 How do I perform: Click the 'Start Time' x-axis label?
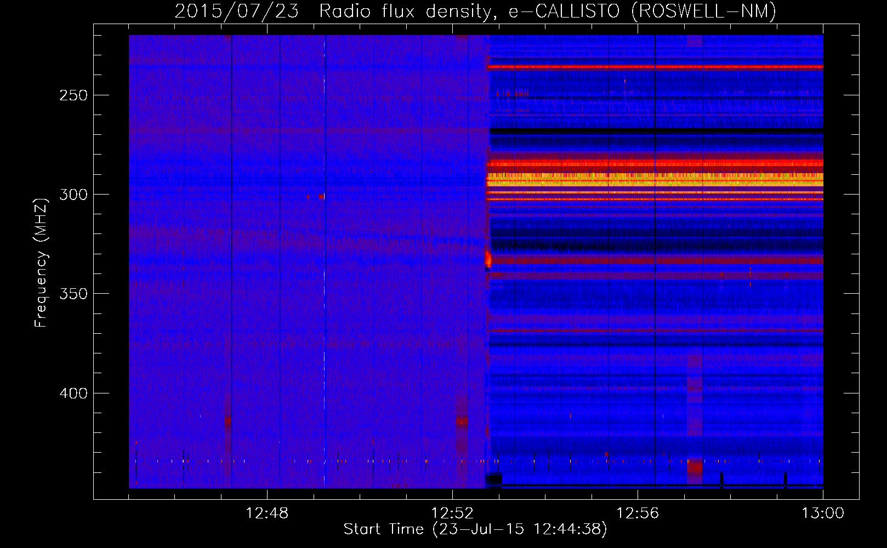tap(475, 529)
